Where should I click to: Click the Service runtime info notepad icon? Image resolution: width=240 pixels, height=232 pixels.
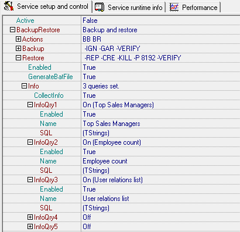pyautogui.click(x=100, y=7)
